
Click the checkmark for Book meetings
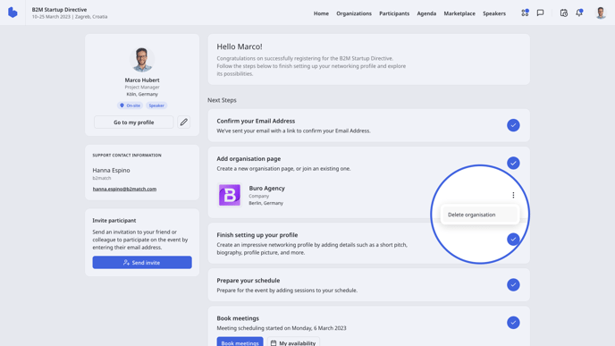tap(513, 323)
